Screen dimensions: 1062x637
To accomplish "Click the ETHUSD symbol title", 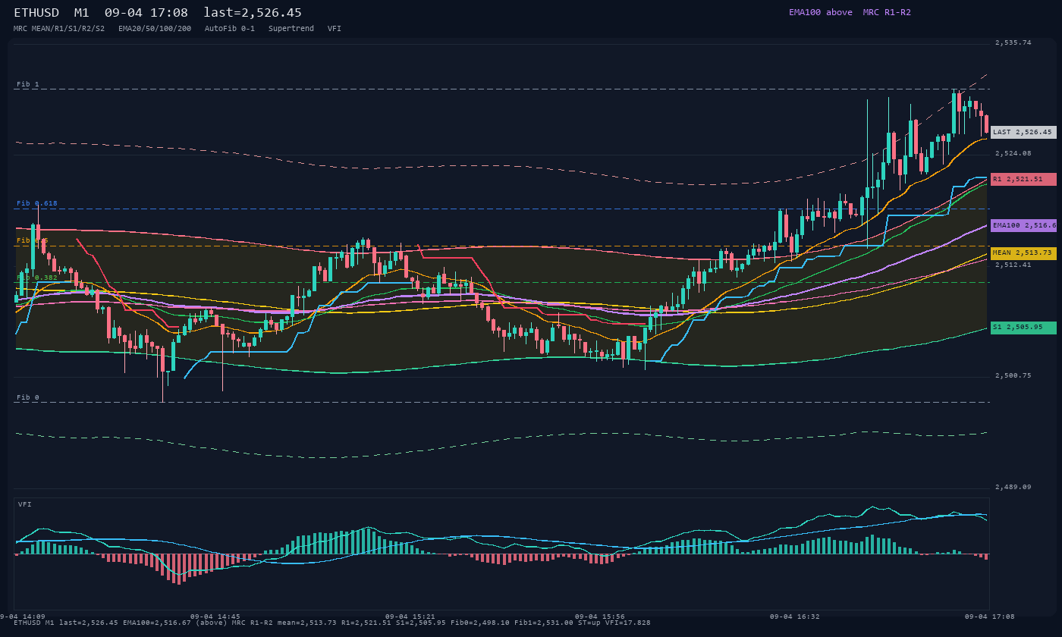I will [36, 13].
